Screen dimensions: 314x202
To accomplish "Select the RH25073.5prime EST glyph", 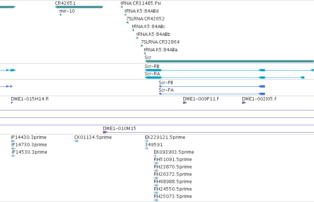I will coord(156,200).
